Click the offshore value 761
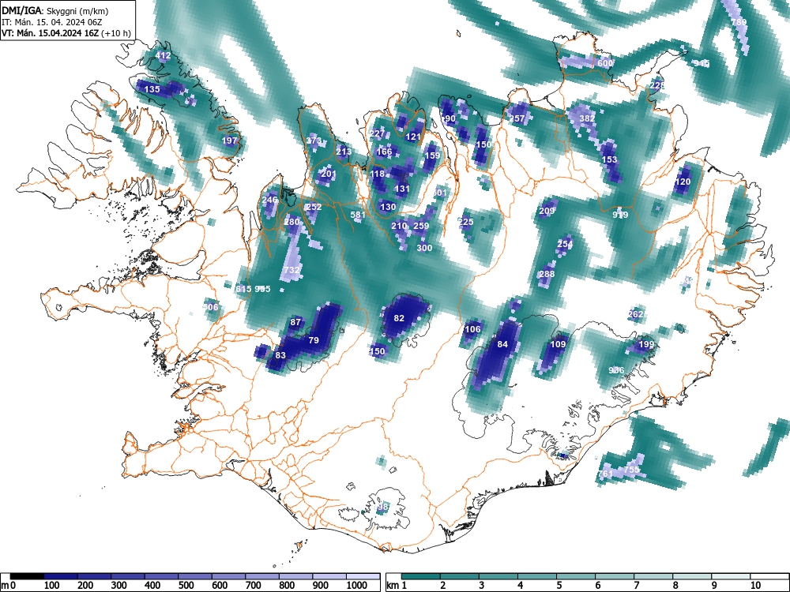 (605, 474)
